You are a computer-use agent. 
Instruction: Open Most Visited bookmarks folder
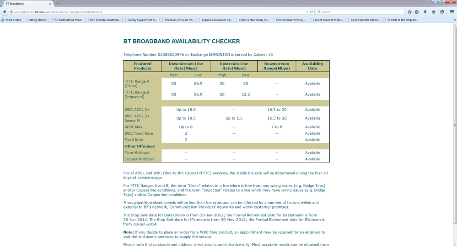tap(11, 20)
